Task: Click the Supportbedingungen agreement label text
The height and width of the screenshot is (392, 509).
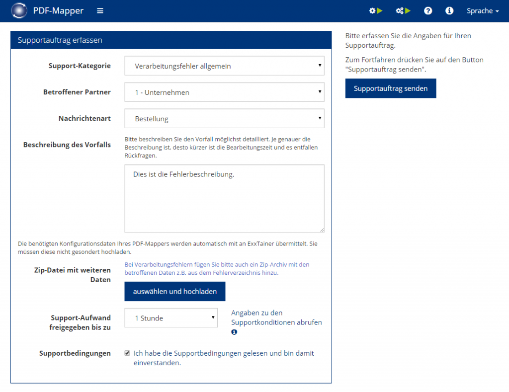Action: [x=224, y=358]
